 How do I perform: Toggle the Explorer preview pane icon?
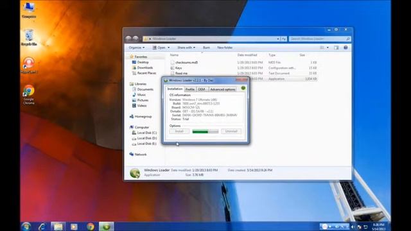336,47
